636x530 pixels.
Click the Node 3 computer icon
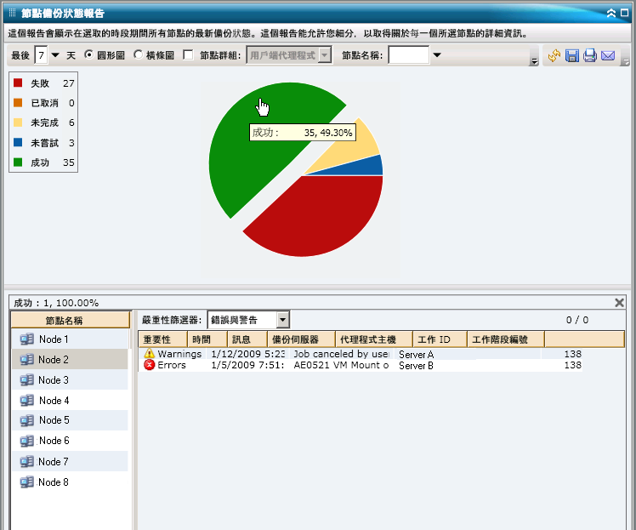(x=26, y=379)
